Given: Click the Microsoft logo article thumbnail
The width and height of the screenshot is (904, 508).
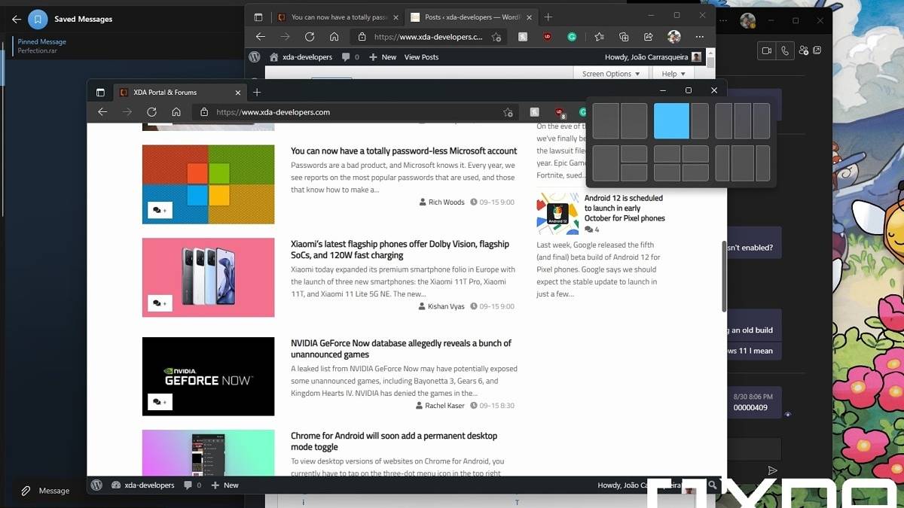Looking at the screenshot, I should pyautogui.click(x=208, y=184).
